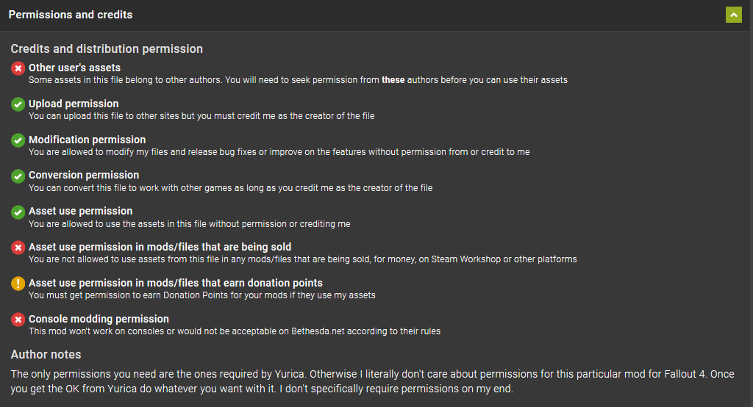Screen dimensions: 753x407
Task: Click the green check icon beside Modification permission
Action: [18, 140]
